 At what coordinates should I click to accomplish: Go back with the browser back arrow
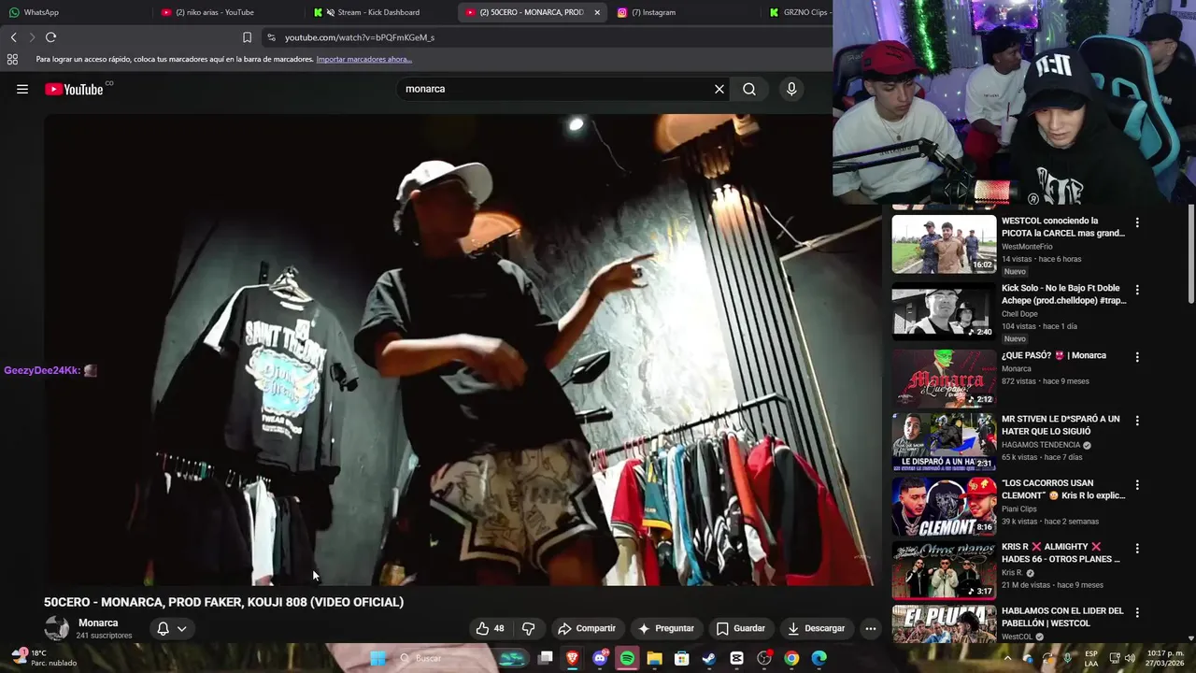pos(14,37)
